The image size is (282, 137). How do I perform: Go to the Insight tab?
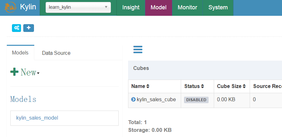[x=131, y=8]
